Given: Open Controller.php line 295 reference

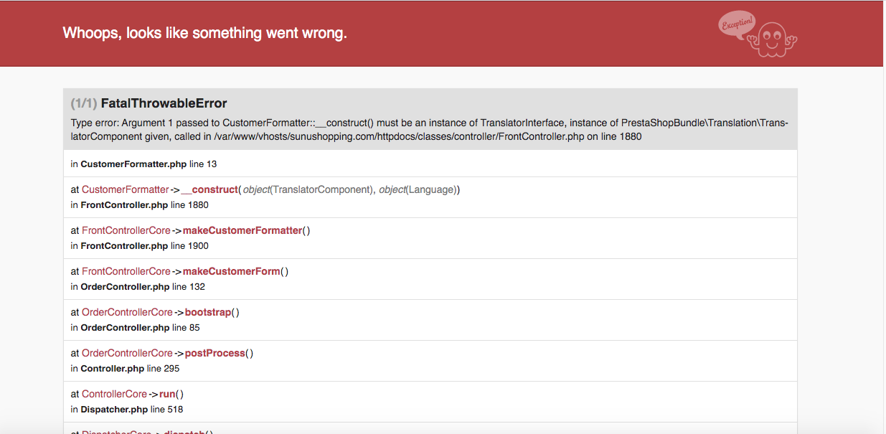Looking at the screenshot, I should pos(125,369).
